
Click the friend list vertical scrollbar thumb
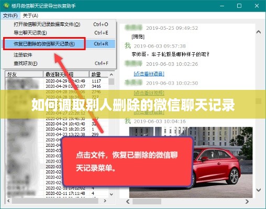coord(112,82)
